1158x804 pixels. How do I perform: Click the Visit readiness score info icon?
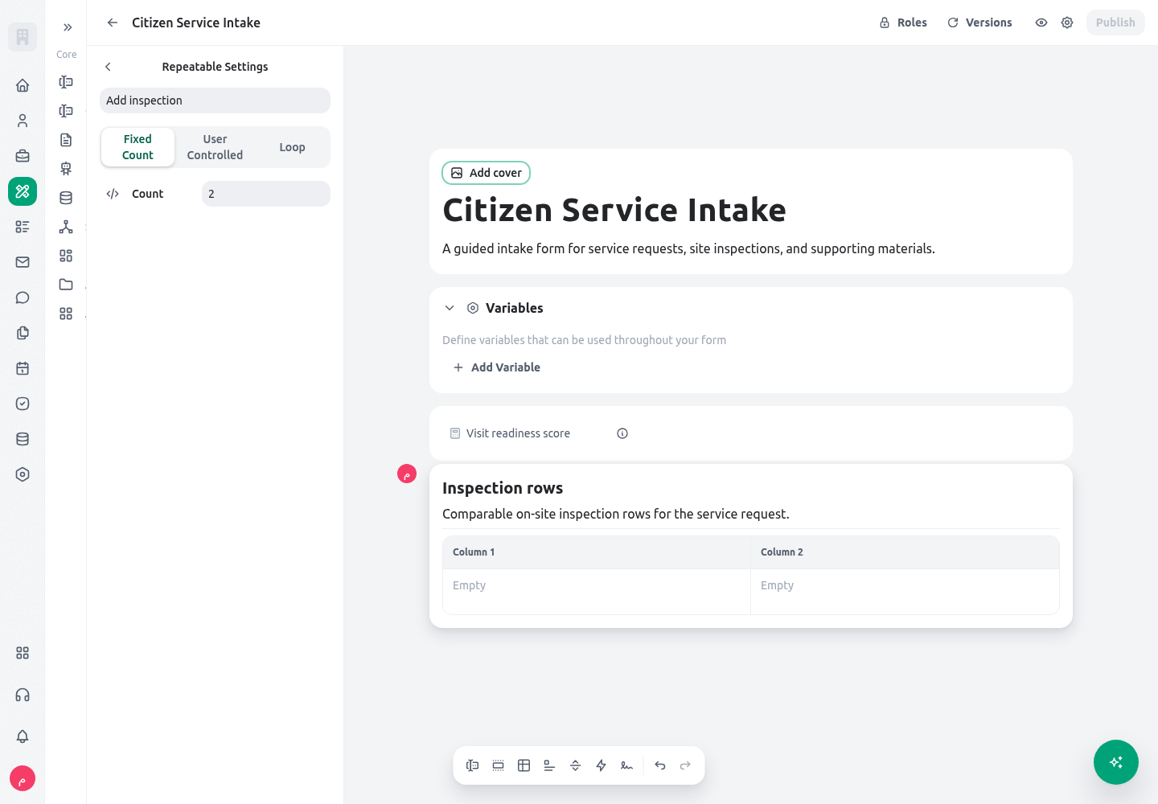coord(622,433)
